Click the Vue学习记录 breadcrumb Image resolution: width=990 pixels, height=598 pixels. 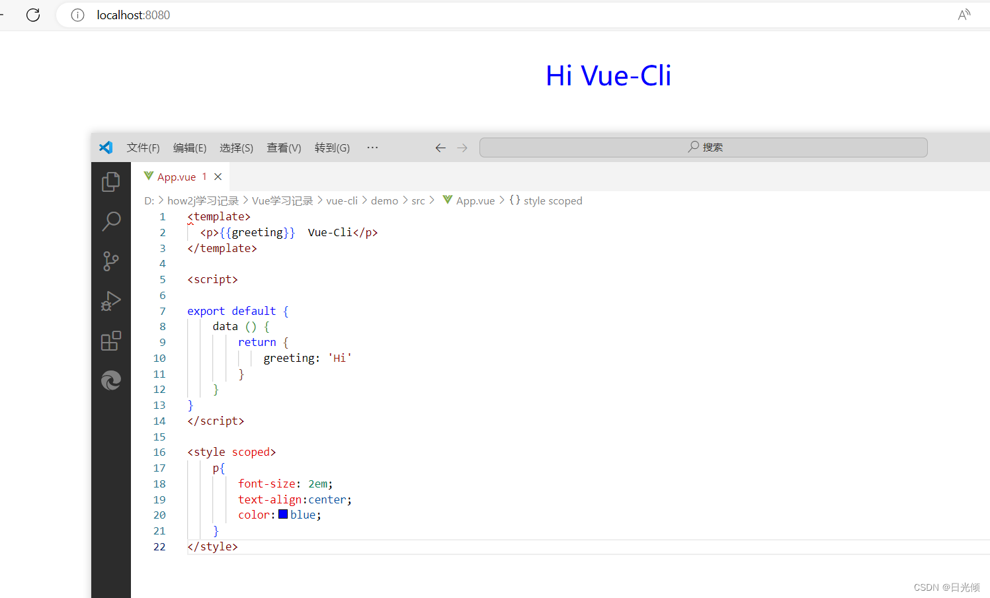pyautogui.click(x=282, y=200)
